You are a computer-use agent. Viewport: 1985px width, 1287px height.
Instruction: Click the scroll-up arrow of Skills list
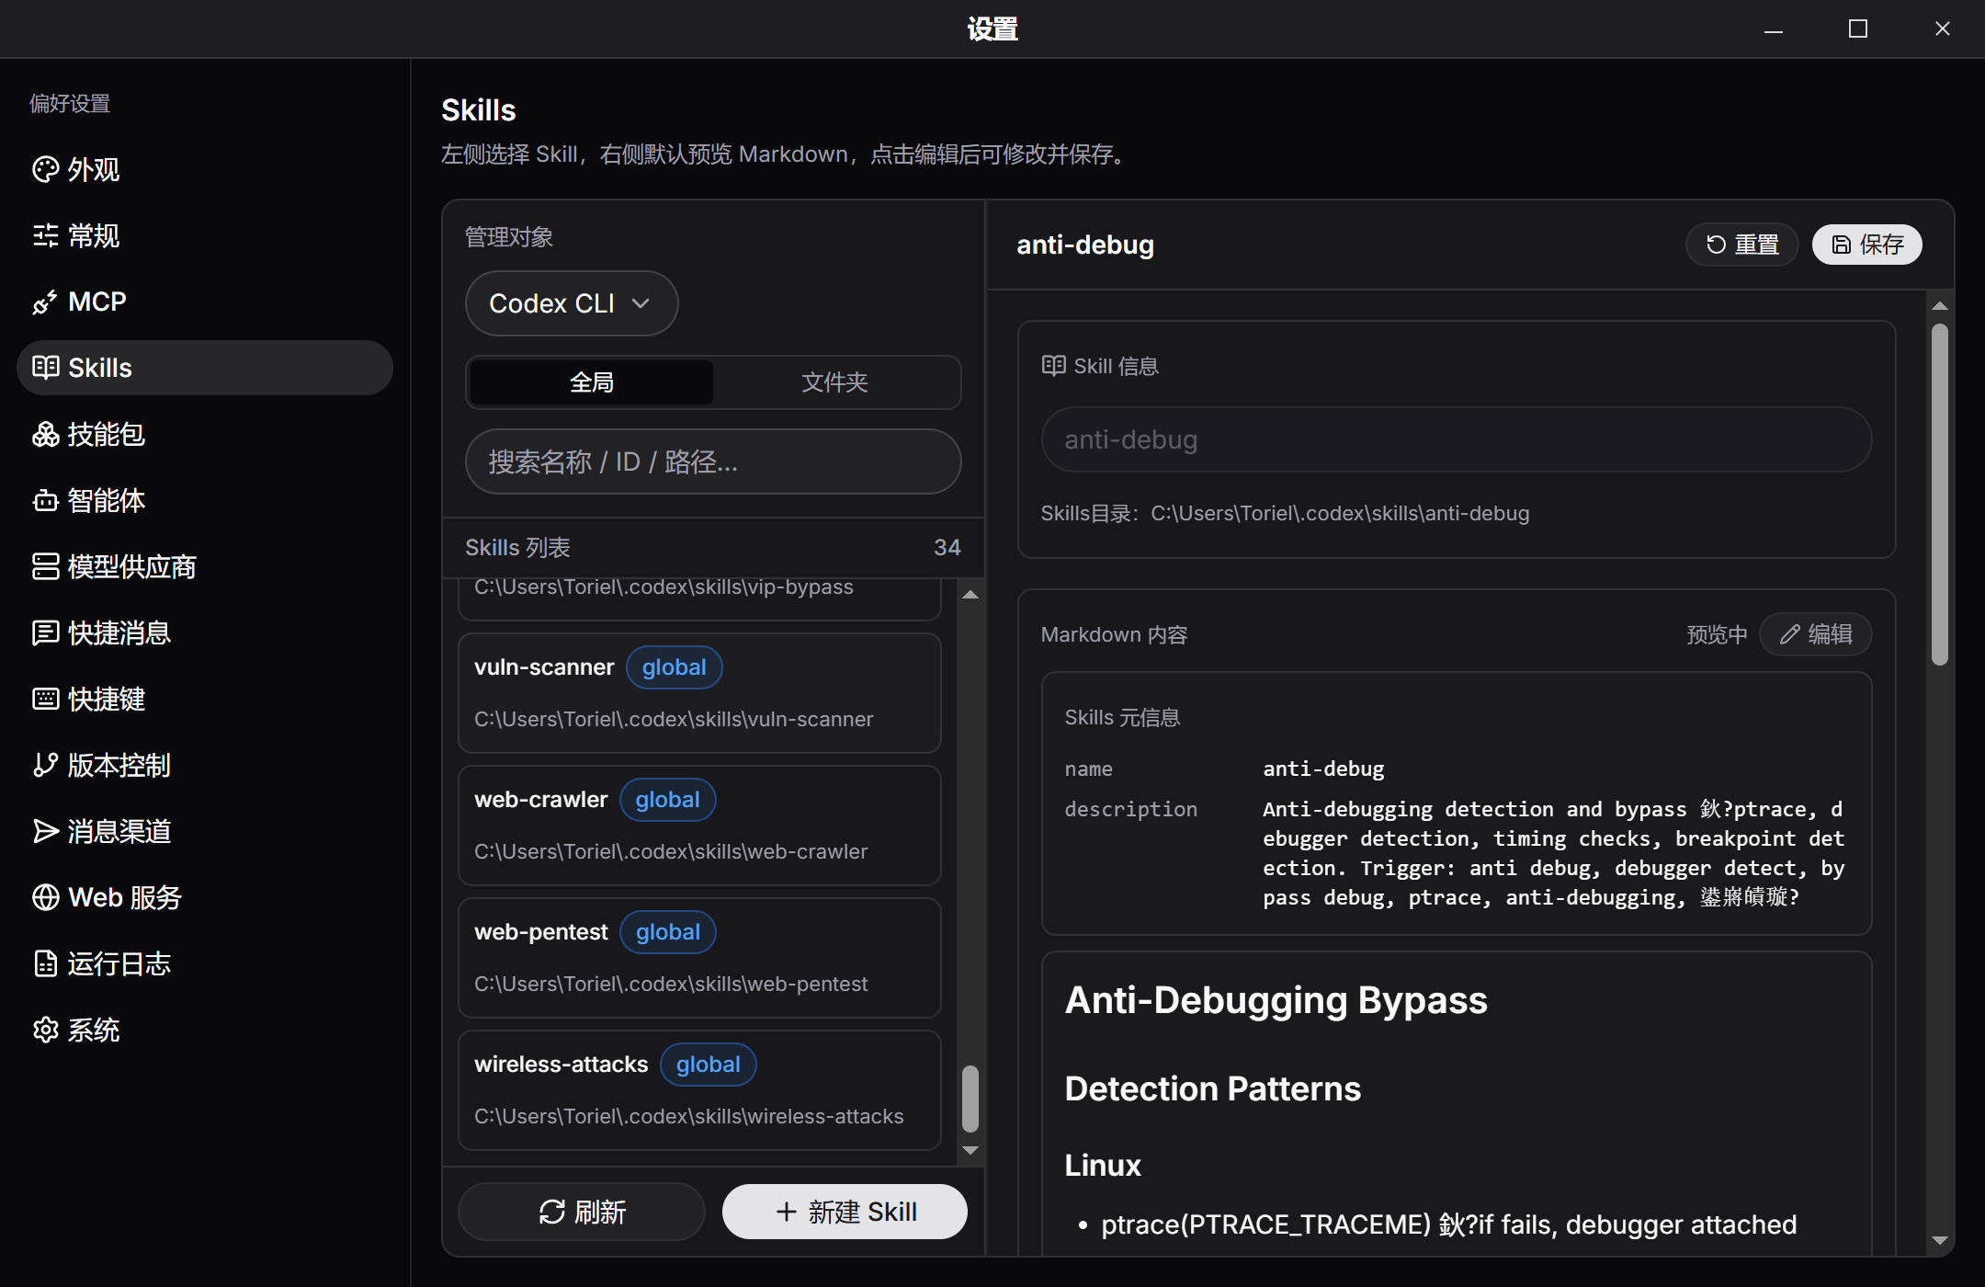[970, 595]
